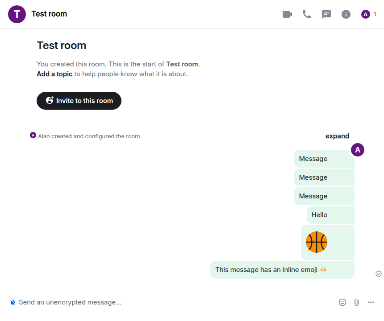Start a voice call

[307, 14]
